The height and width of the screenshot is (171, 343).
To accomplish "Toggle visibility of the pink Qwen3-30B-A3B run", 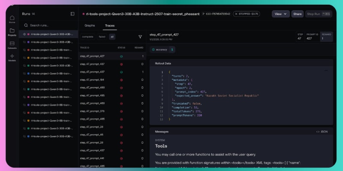I will pos(24,34).
